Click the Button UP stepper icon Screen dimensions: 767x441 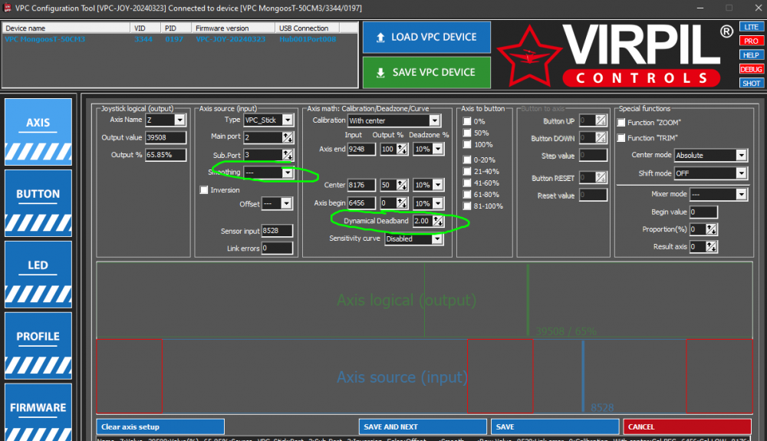[x=601, y=120]
